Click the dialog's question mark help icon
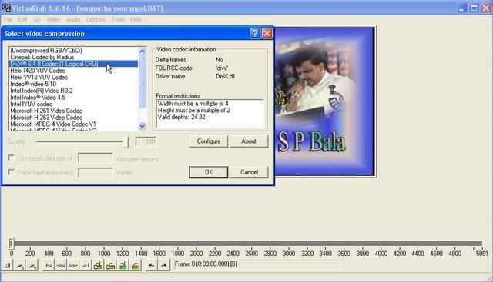This screenshot has width=493, height=282. 255,33
